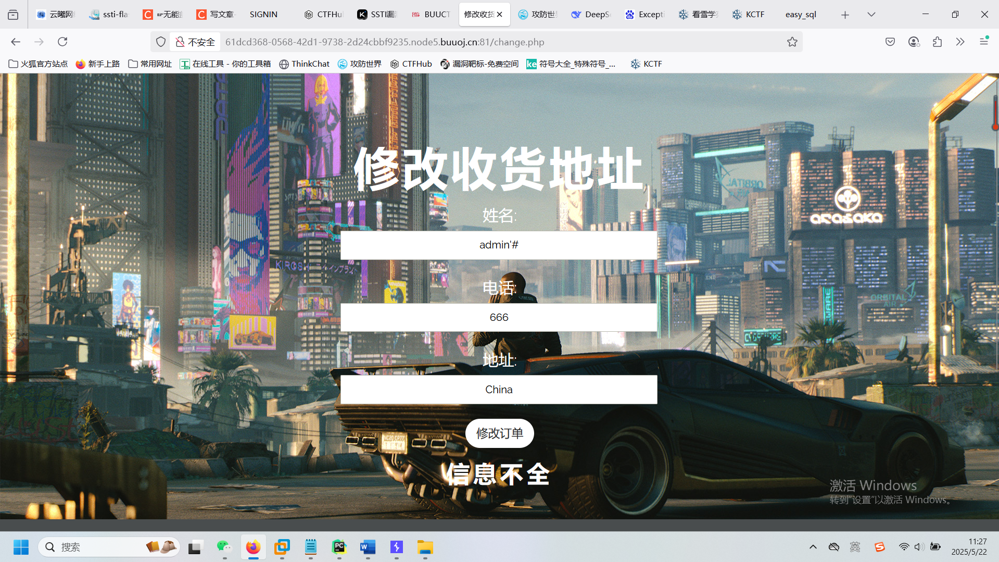This screenshot has width=999, height=562.
Task: Open the 新手上路 bookmark
Action: (97, 64)
